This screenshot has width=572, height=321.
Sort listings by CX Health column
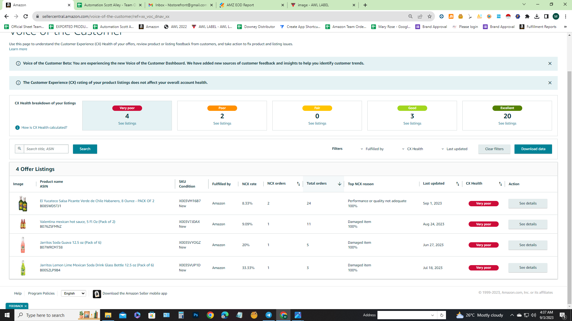[500, 184]
